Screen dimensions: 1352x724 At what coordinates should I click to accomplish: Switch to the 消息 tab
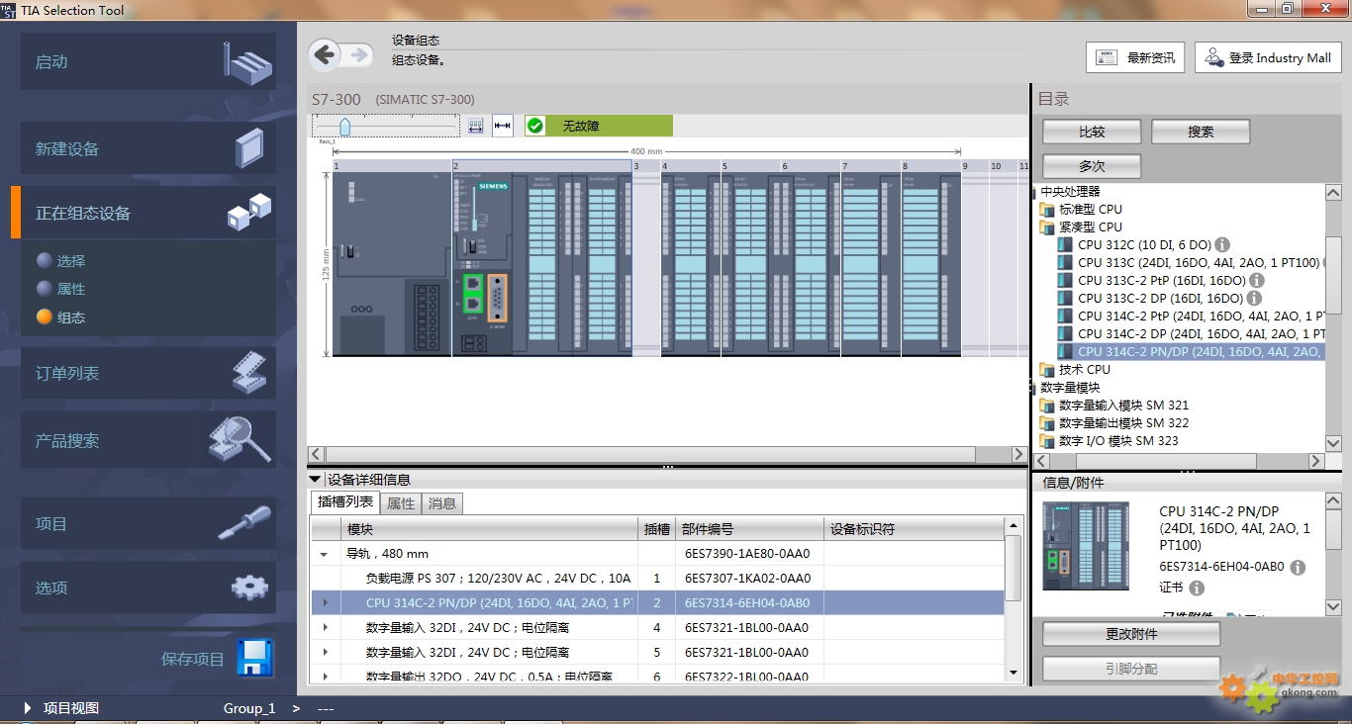point(442,503)
